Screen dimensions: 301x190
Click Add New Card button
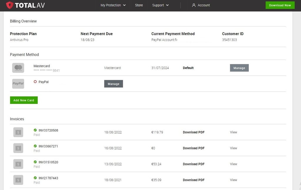[24, 100]
